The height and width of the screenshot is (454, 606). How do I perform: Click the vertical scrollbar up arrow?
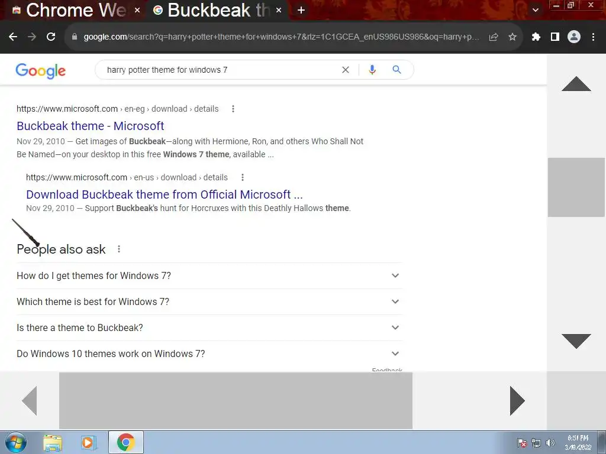576,84
